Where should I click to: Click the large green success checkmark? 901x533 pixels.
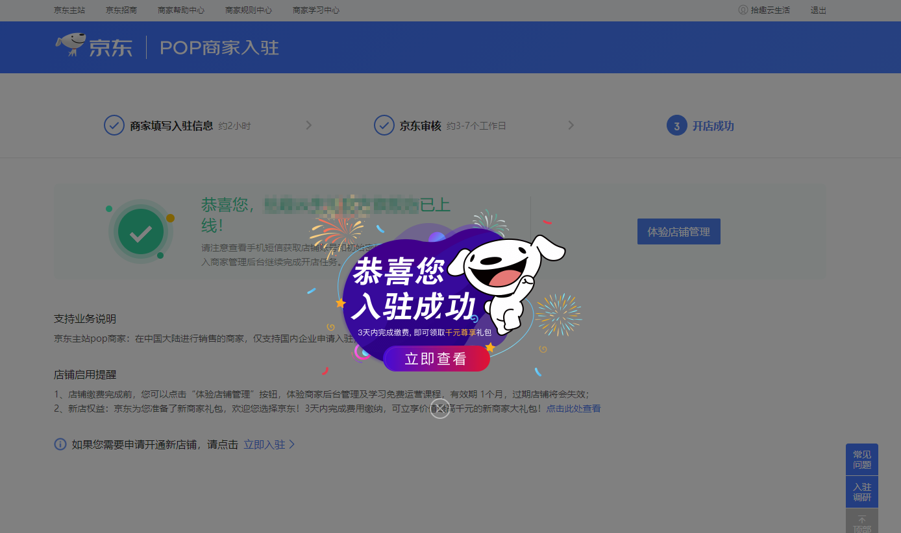(141, 231)
